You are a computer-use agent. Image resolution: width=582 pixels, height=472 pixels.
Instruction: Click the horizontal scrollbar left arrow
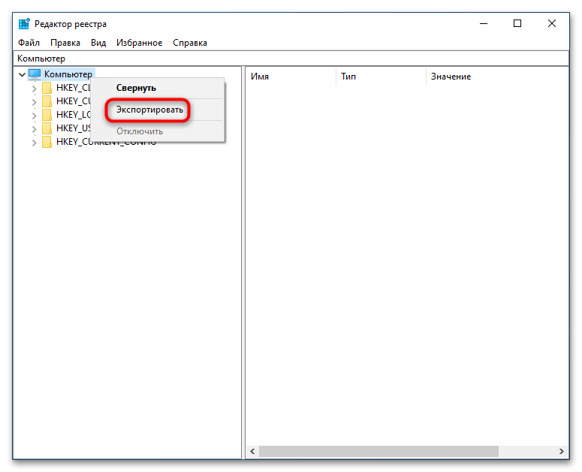click(252, 451)
